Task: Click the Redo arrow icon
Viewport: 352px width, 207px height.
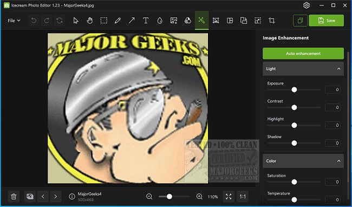Action: [47, 21]
